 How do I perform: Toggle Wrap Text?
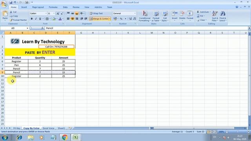coord(96,13)
